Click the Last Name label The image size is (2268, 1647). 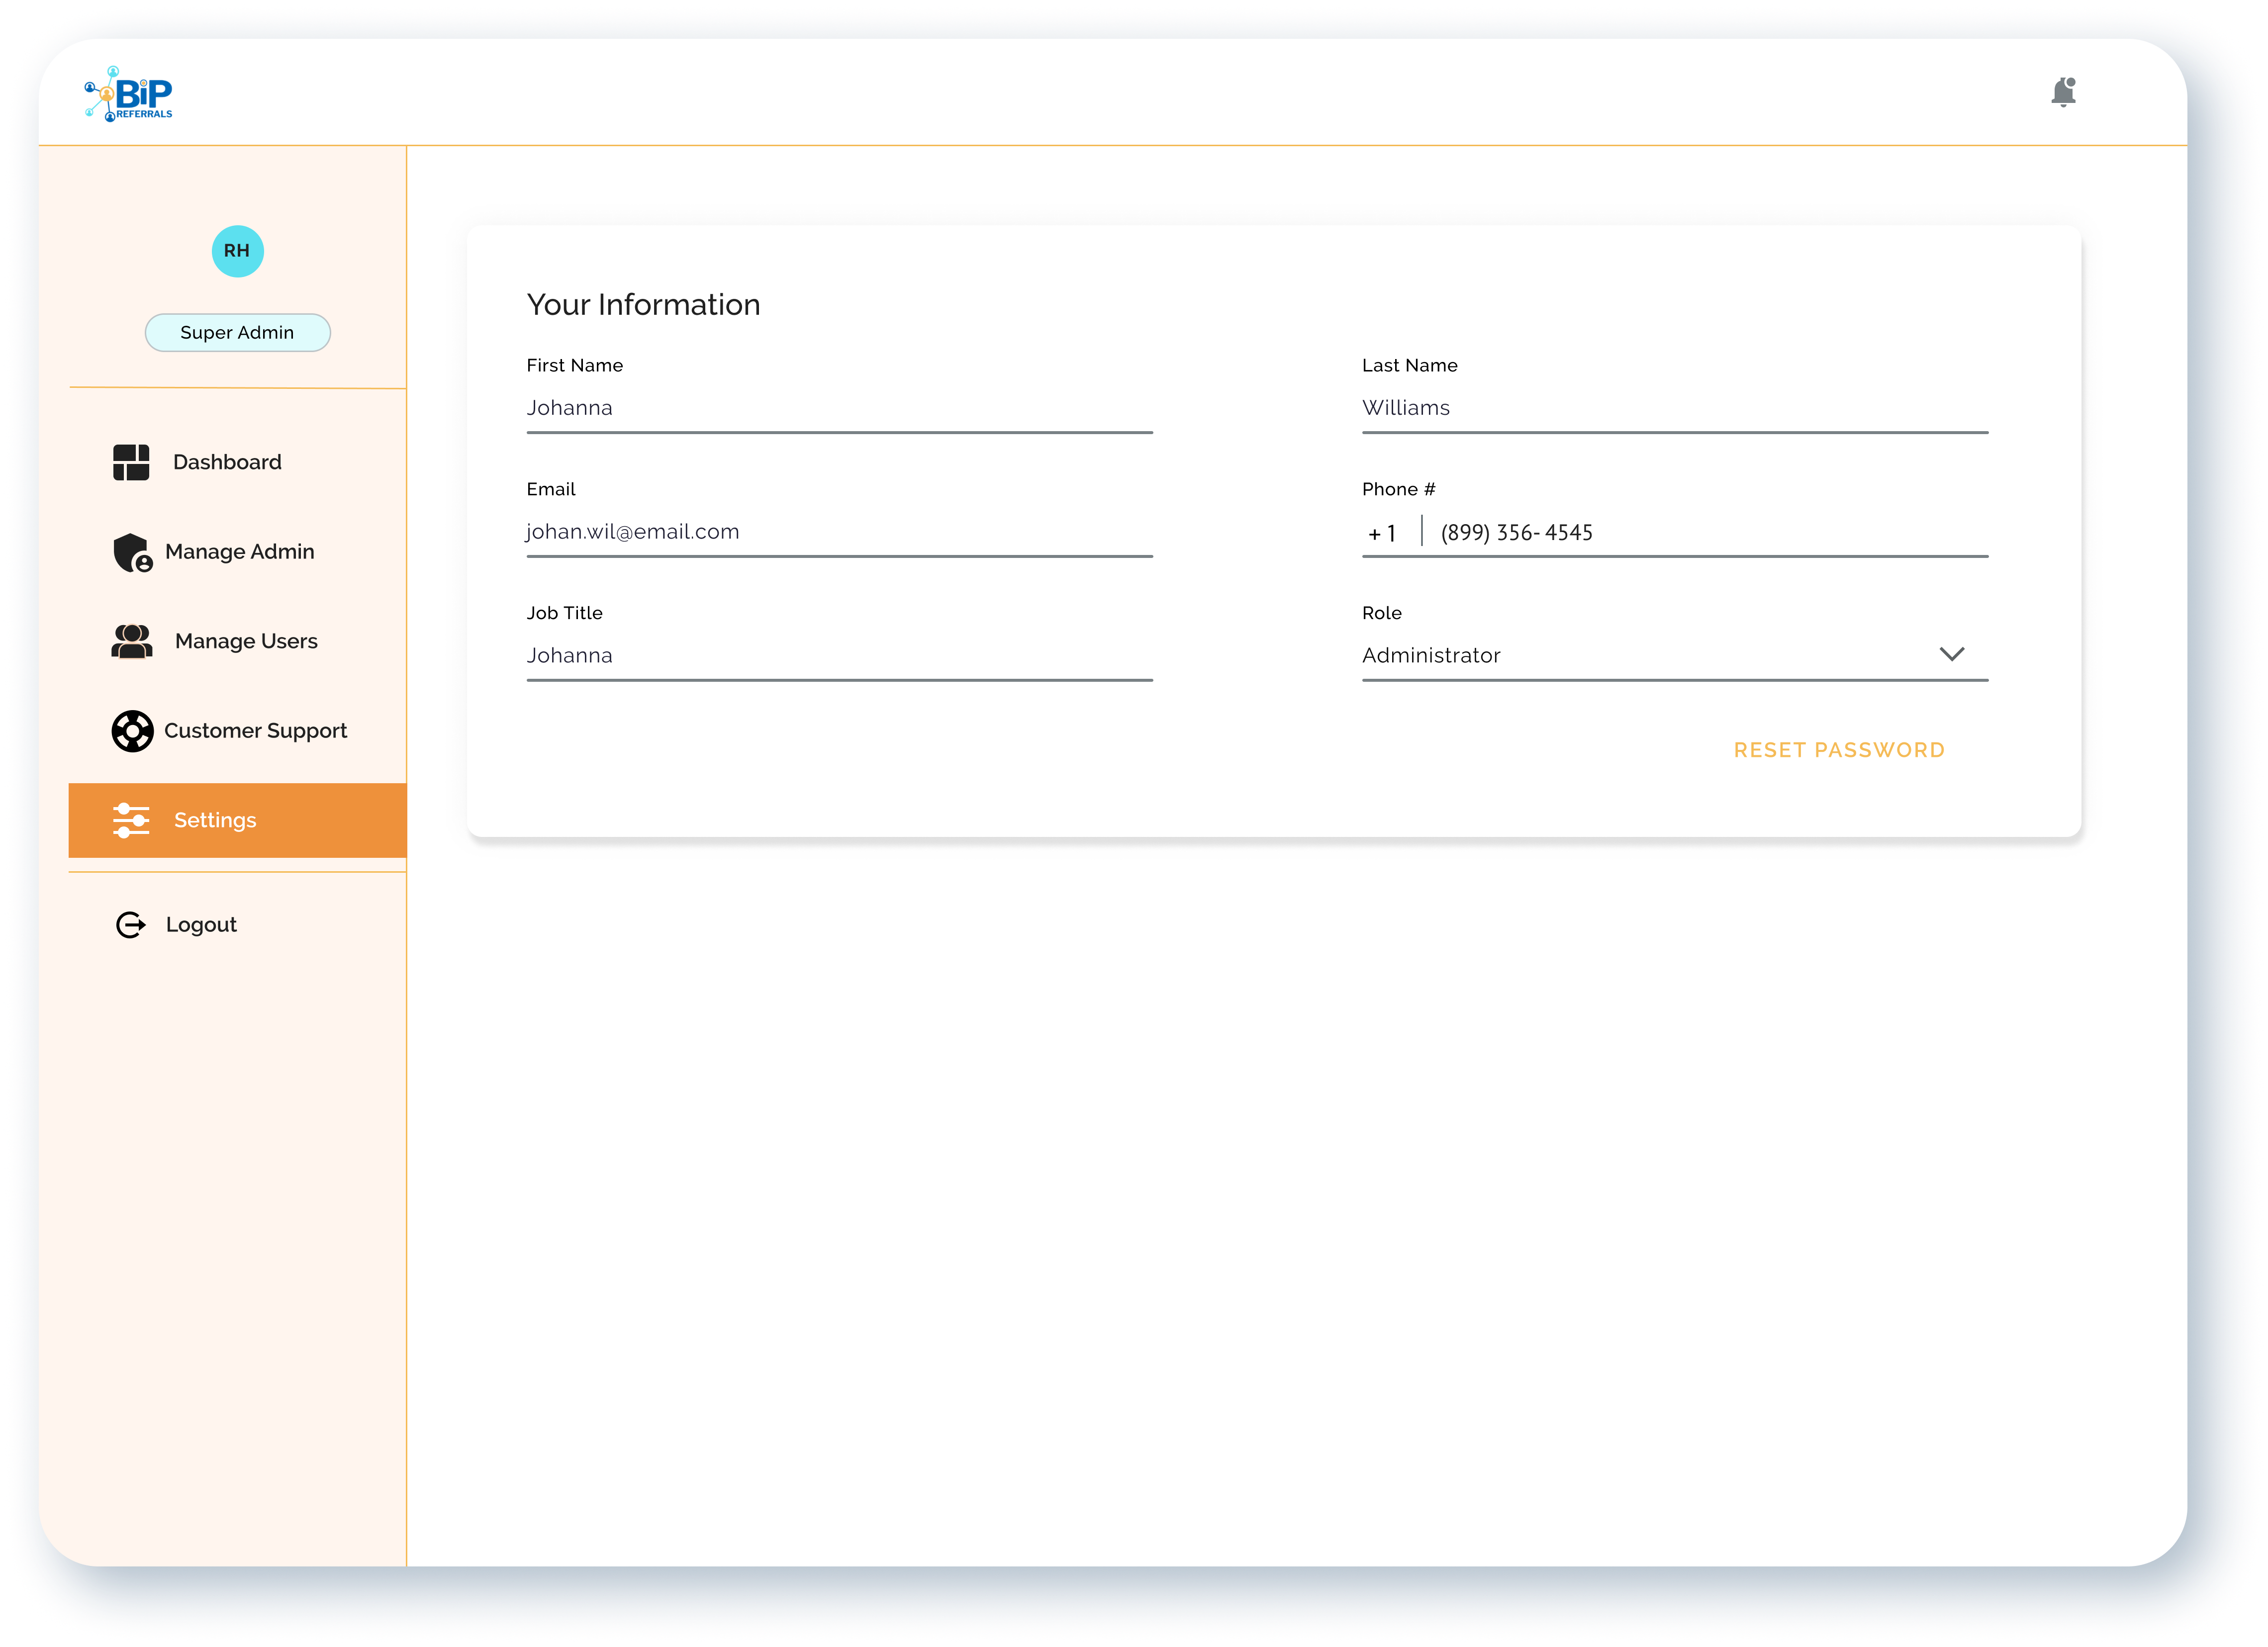tap(1409, 366)
